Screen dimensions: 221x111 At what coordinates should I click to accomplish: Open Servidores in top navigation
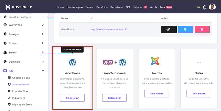pyautogui.click(x=117, y=7)
